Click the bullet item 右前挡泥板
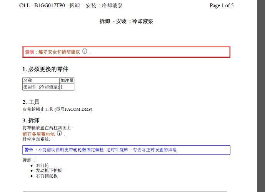The height and width of the screenshot is (192, 265). pos(47,176)
